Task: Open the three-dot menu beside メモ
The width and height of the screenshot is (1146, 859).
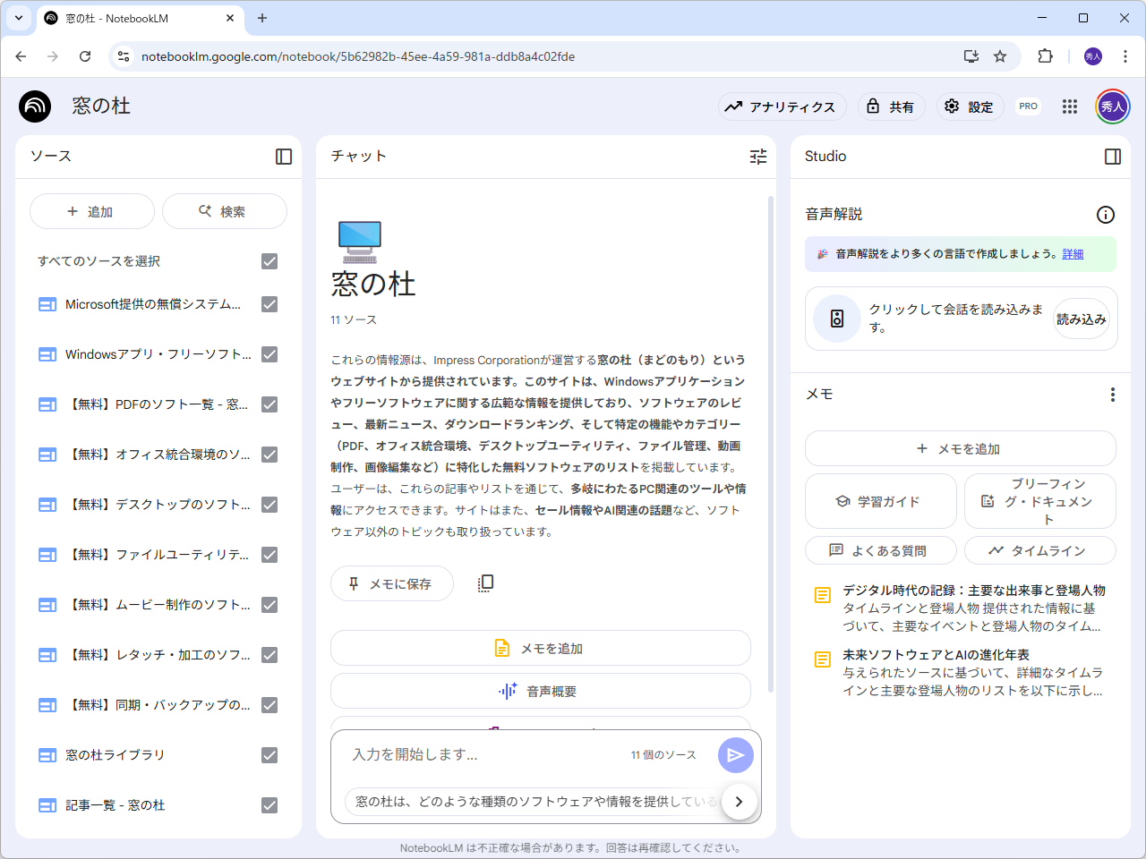Action: click(x=1112, y=394)
